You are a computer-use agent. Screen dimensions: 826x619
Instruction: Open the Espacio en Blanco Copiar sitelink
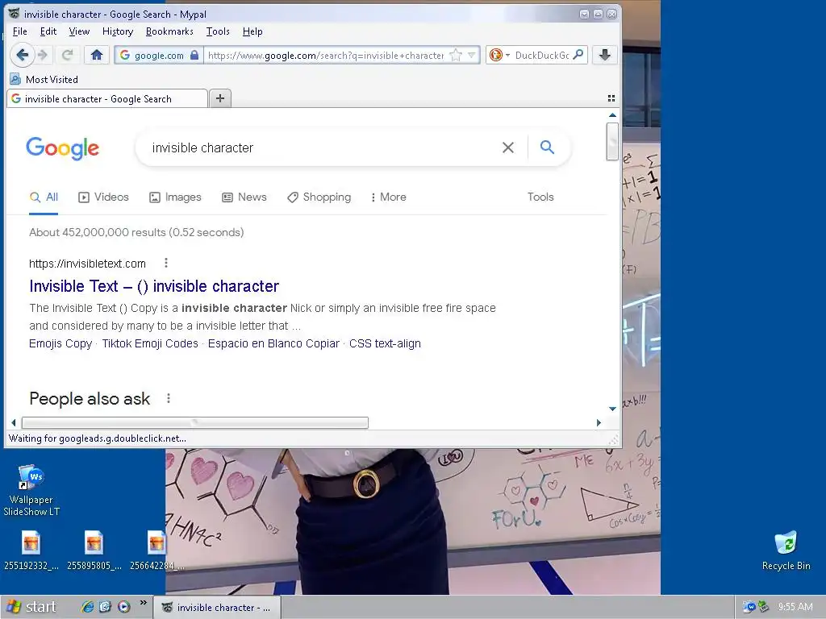pyautogui.click(x=273, y=343)
